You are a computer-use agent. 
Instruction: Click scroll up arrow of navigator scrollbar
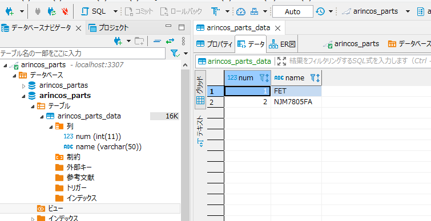pos(186,66)
